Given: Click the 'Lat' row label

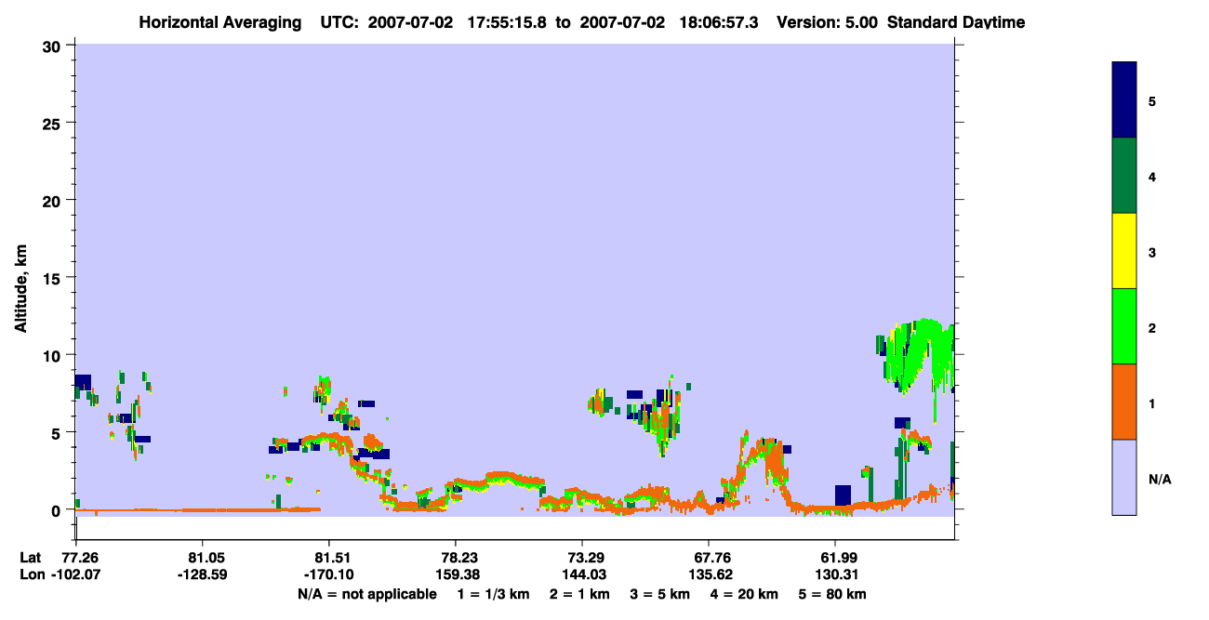Looking at the screenshot, I should [x=30, y=558].
